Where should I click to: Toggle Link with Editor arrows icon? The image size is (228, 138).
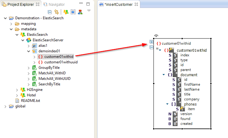click(x=56, y=12)
